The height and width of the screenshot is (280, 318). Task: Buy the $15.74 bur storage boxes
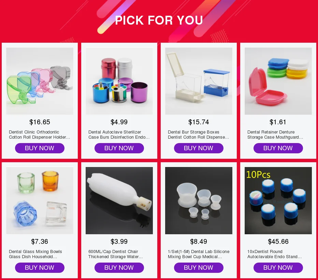[x=199, y=148]
